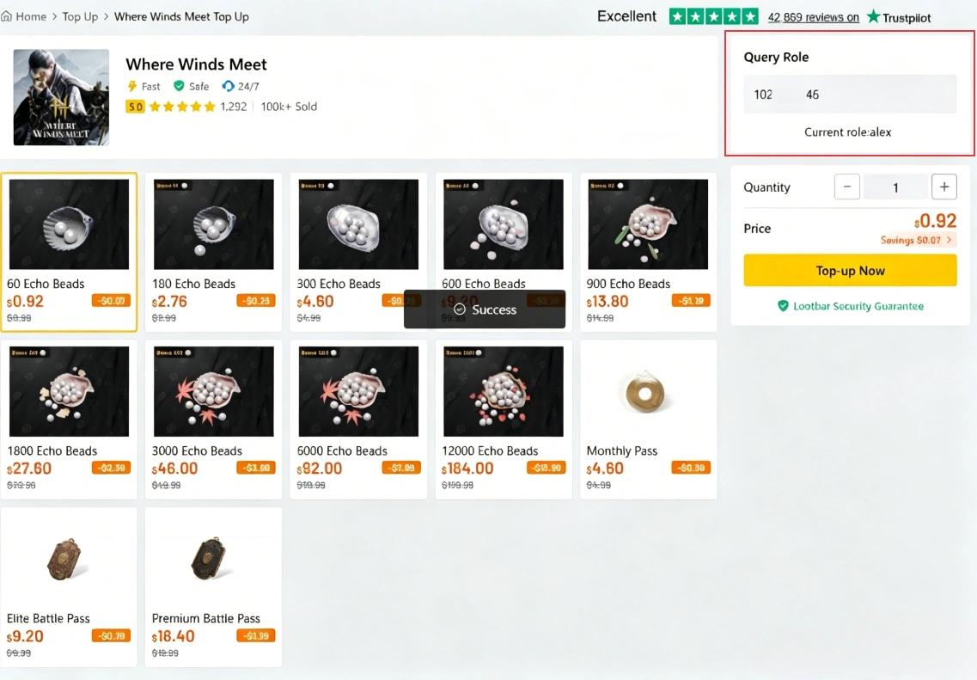Select the 60 Echo Beads package

pyautogui.click(x=69, y=252)
